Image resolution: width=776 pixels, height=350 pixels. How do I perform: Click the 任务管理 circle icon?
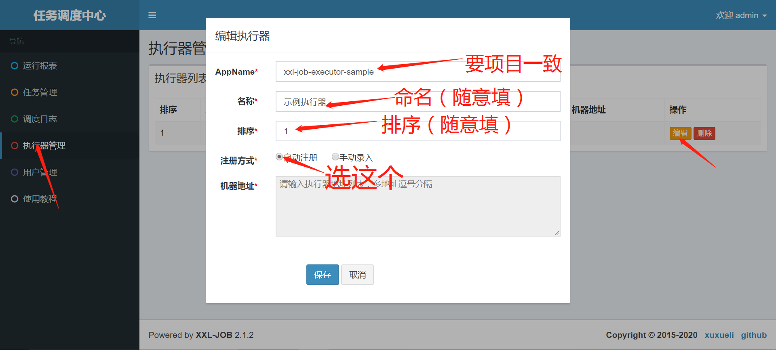[x=15, y=92]
